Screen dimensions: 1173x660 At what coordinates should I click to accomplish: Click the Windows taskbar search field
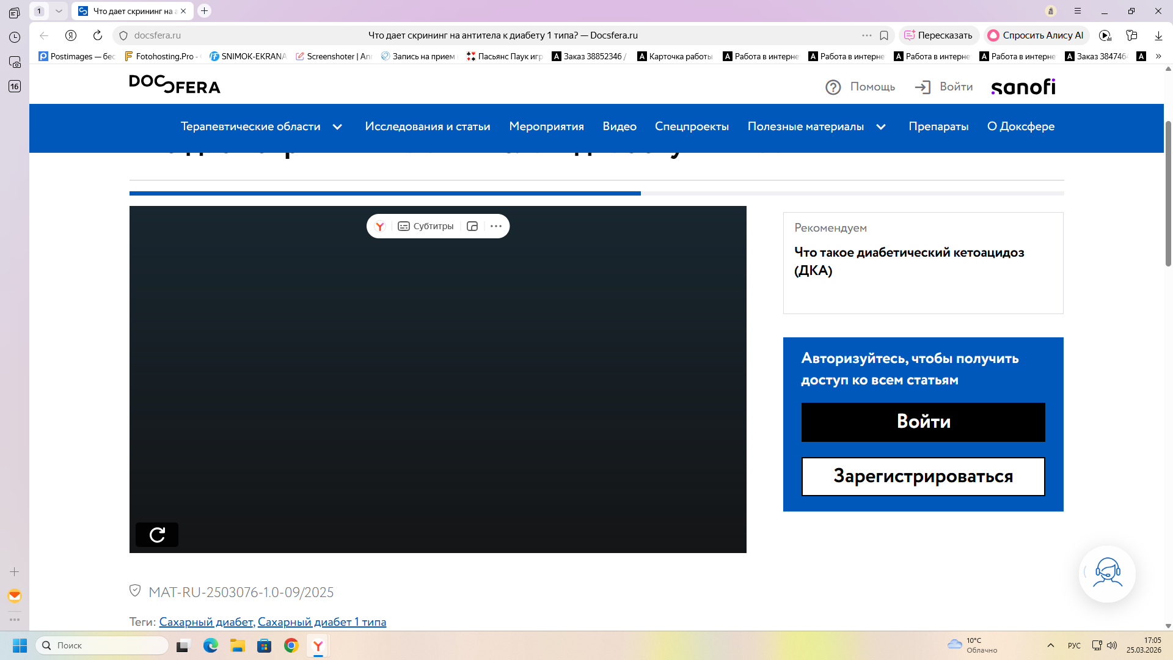click(x=103, y=645)
